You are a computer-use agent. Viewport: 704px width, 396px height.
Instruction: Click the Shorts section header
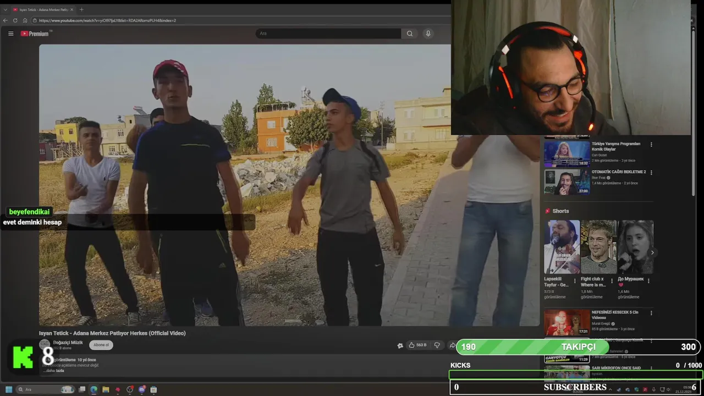click(560, 211)
